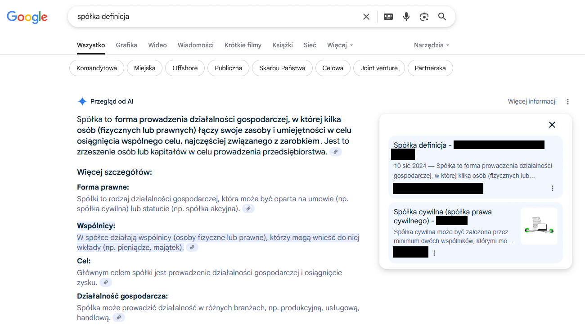Select the Komandytowa filter chip
This screenshot has height=326, width=585.
pyautogui.click(x=97, y=68)
